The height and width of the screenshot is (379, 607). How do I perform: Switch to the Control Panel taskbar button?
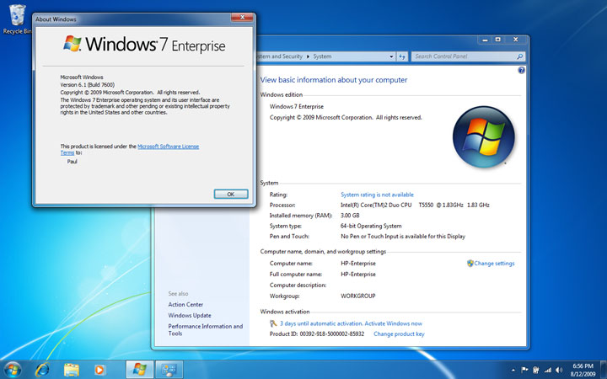point(169,369)
